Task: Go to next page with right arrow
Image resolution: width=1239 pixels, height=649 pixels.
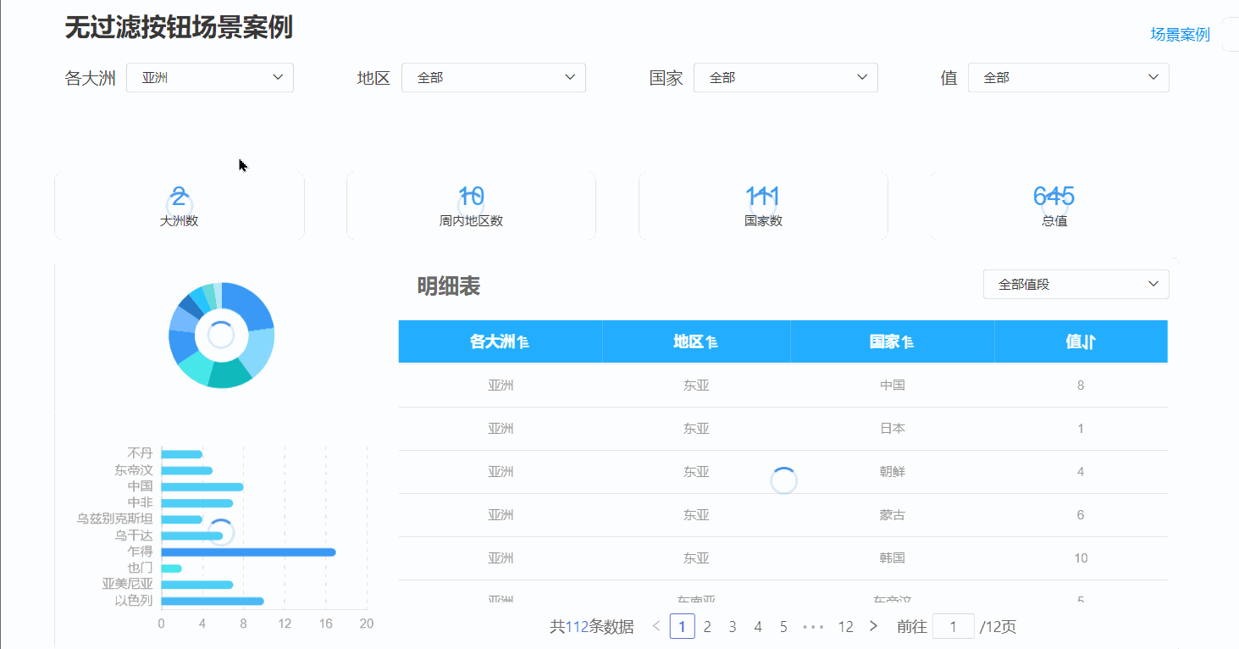Action: (873, 627)
